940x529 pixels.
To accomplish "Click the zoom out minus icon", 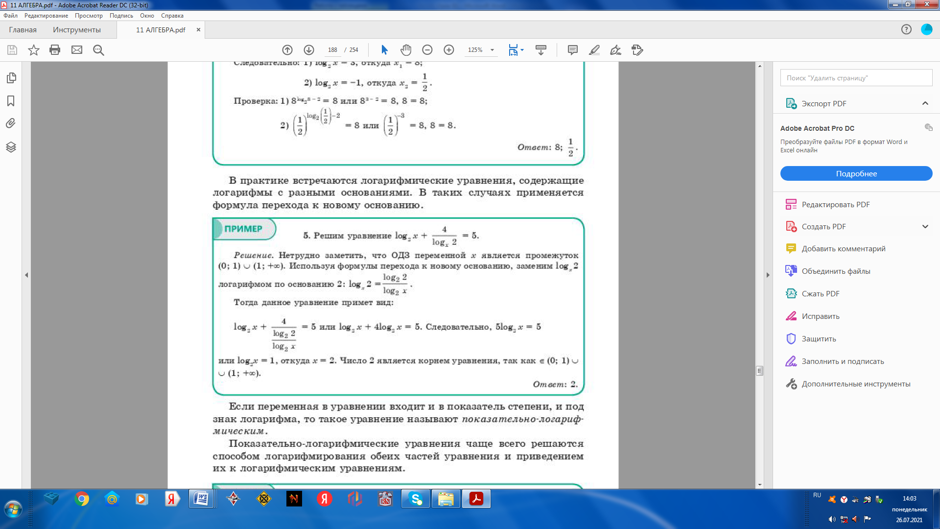I will [427, 50].
